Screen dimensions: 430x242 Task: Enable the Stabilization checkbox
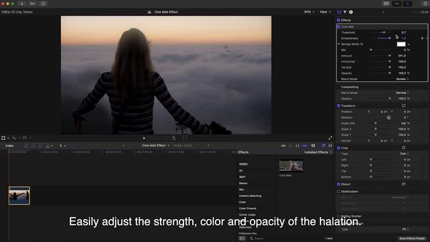pyautogui.click(x=339, y=192)
